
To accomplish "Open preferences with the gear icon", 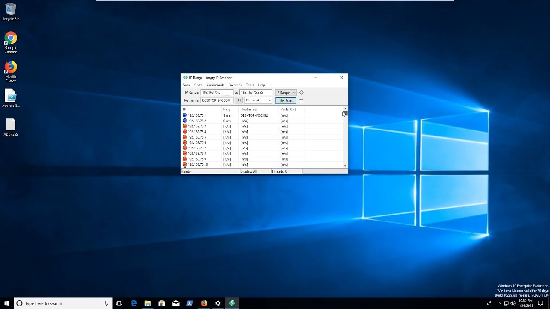I will 301,92.
